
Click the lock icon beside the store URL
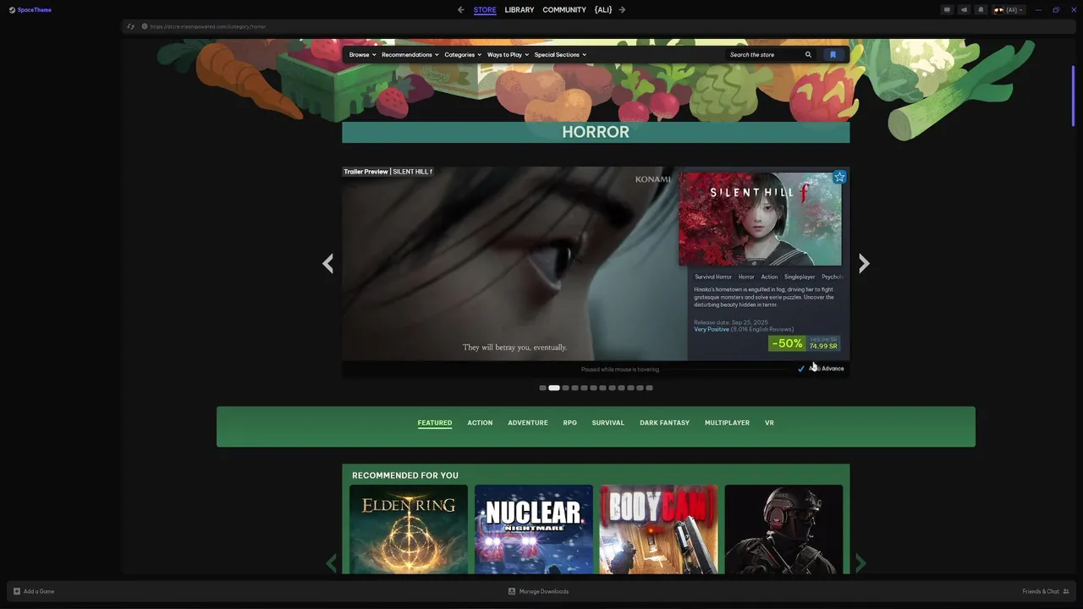click(x=145, y=26)
